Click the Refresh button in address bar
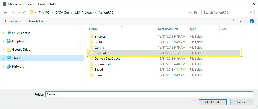This screenshot has height=109, width=258. point(195,13)
